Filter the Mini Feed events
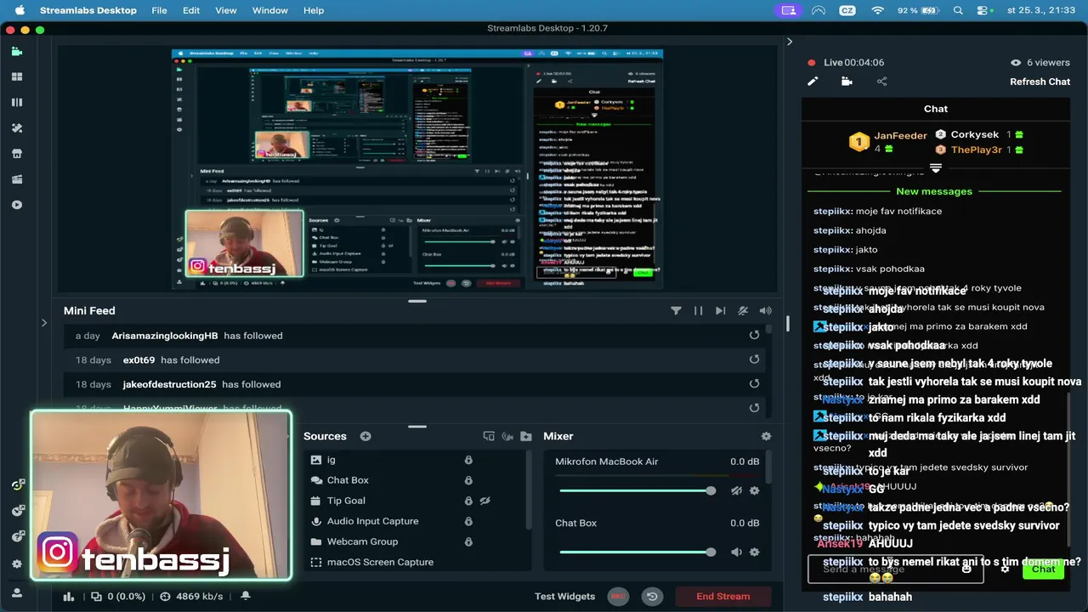Viewport: 1088px width, 612px height. coord(676,311)
